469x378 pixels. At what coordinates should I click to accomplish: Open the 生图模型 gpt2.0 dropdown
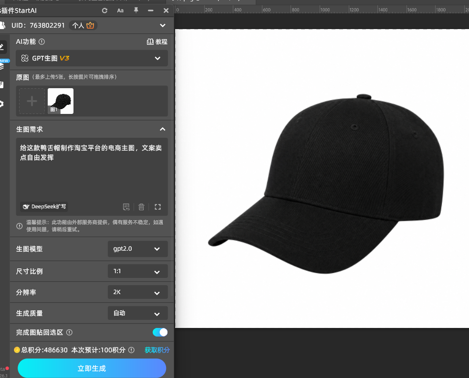click(x=137, y=249)
